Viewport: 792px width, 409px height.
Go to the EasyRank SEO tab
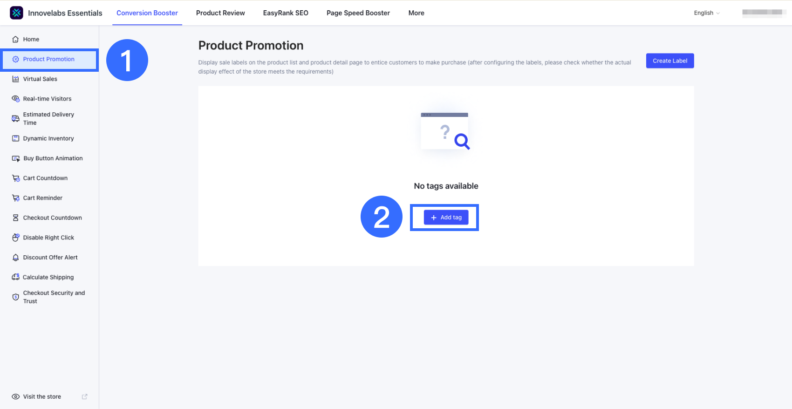click(286, 13)
